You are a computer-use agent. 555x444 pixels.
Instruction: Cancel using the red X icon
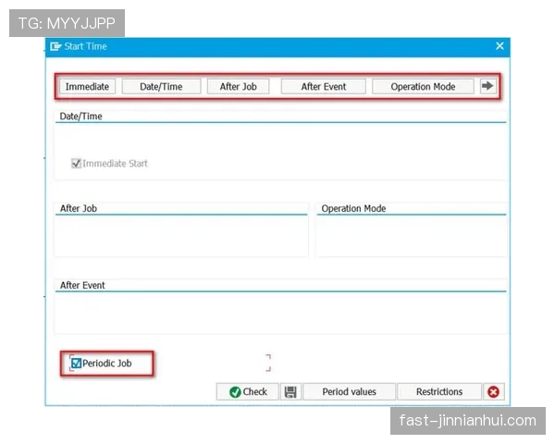tap(493, 391)
